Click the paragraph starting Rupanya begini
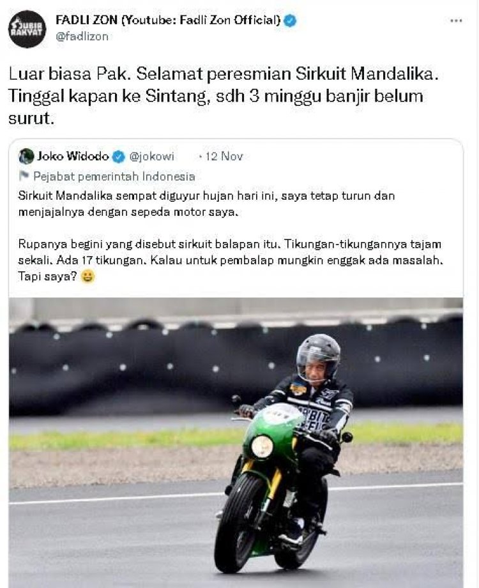Image resolution: width=479 pixels, height=588 pixels. point(231,260)
